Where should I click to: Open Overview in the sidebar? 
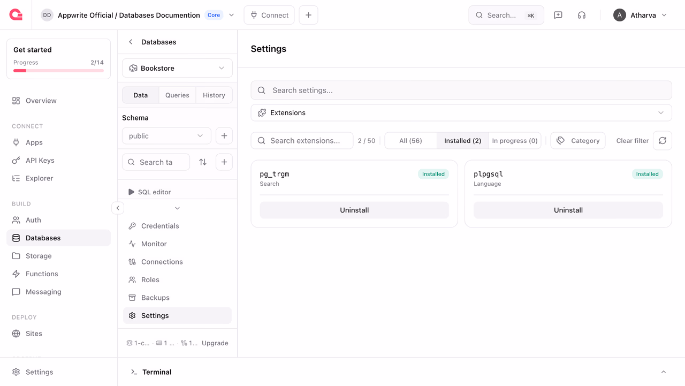tap(58, 101)
